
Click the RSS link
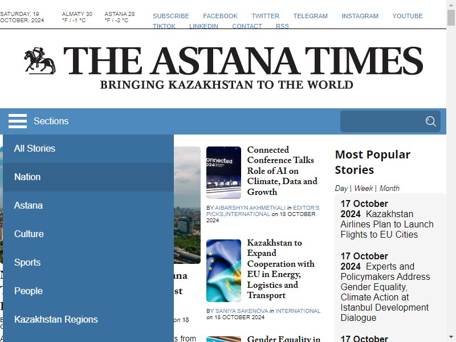(282, 26)
